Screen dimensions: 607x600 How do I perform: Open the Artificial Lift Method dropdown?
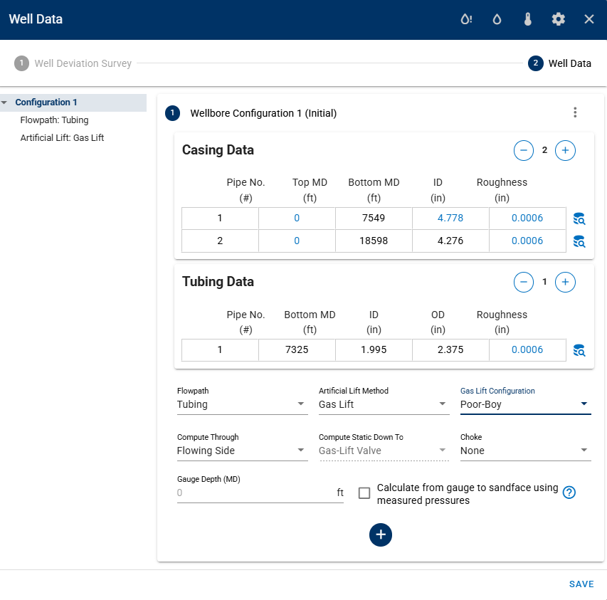(384, 404)
